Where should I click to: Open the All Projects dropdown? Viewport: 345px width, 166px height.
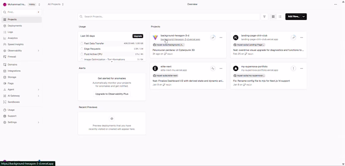pos(56,4)
